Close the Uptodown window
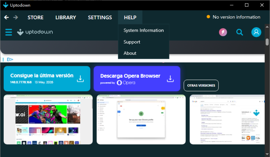Image resolution: width=270 pixels, height=157 pixels. point(262,5)
